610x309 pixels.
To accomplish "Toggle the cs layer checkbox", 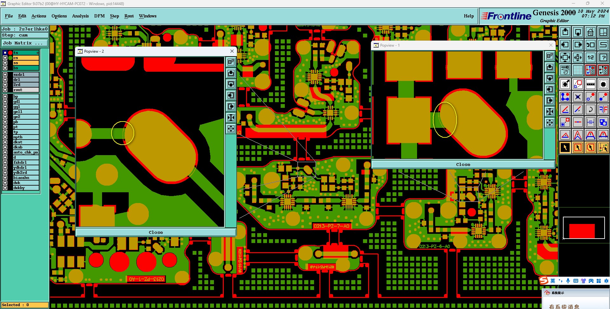I will [5, 58].
